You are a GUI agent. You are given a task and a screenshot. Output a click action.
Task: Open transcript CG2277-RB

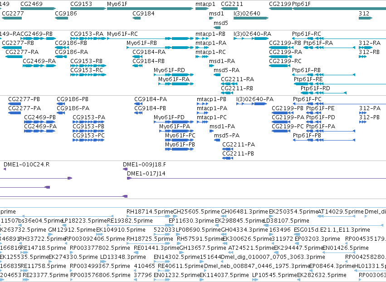click(18, 43)
